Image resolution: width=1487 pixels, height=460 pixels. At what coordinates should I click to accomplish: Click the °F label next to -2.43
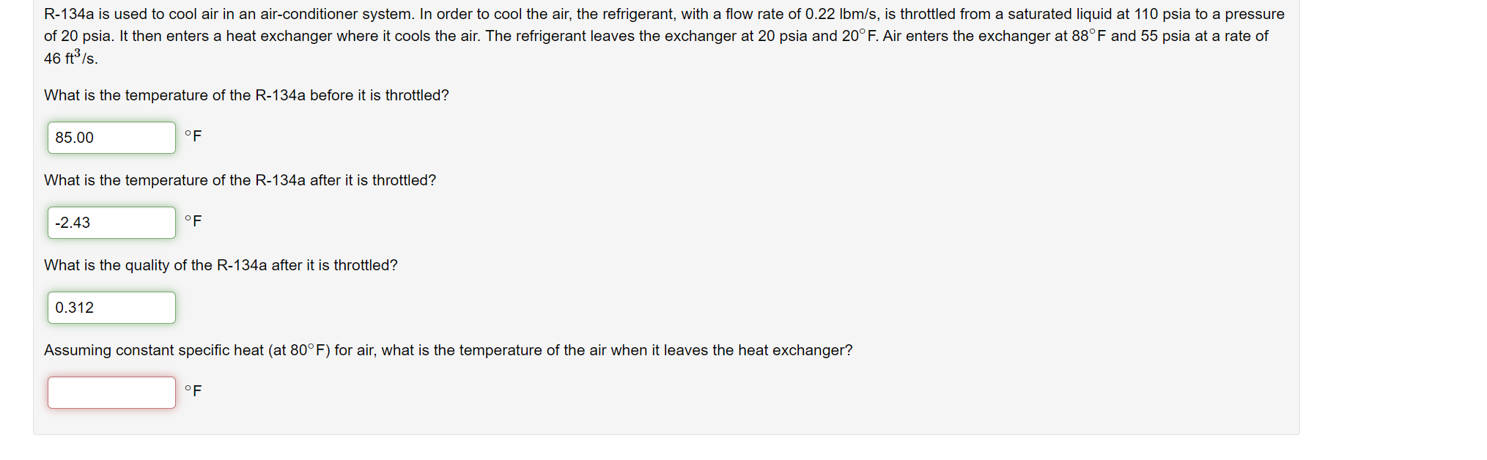tap(192, 221)
